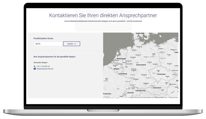Image resolution: width=206 pixels, height=119 pixels.
Task: Select the contact name Alexandra Weigert
Action: 40,62
